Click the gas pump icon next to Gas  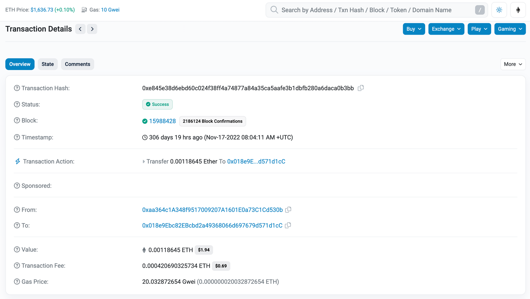[x=84, y=9]
